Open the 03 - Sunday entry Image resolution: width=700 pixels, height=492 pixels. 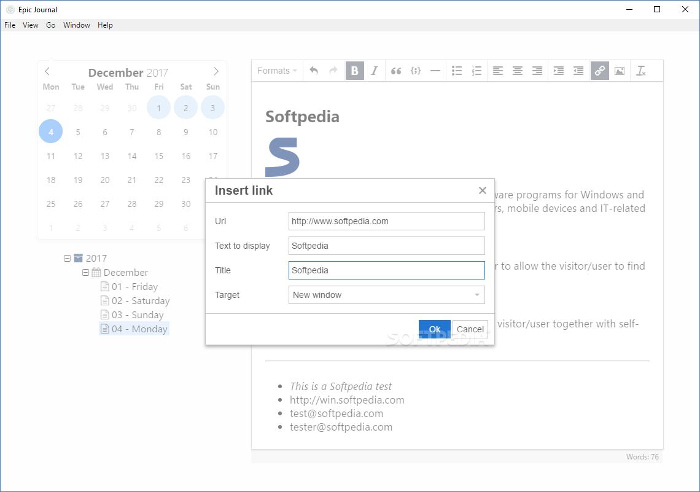(x=132, y=314)
